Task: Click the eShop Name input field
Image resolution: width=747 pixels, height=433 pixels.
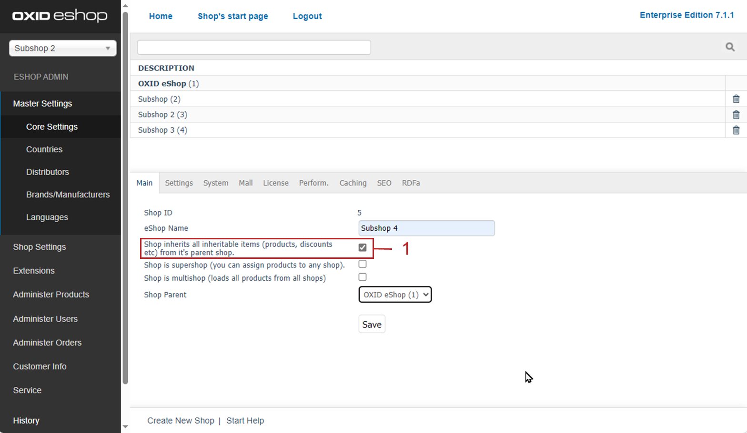Action: pyautogui.click(x=426, y=228)
